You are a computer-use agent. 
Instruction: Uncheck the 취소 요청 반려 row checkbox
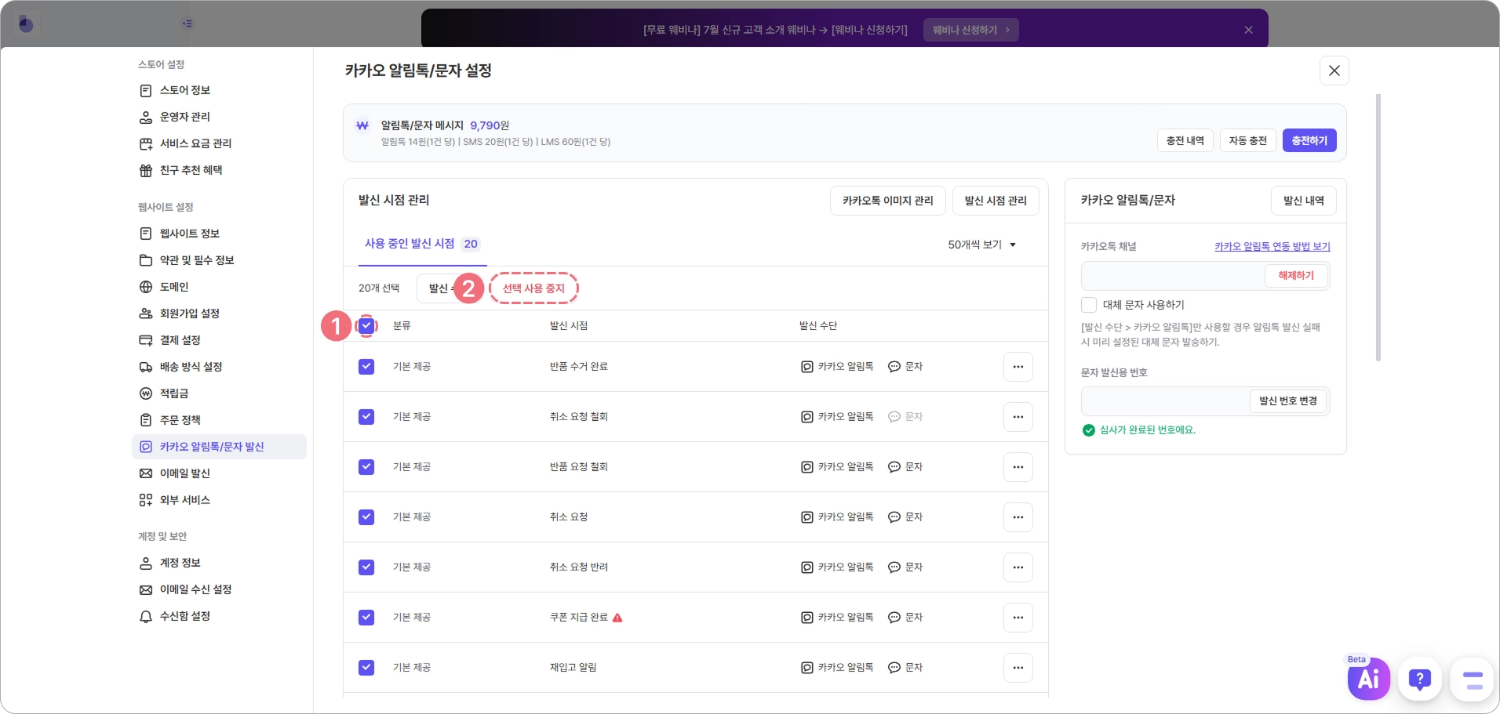click(366, 567)
